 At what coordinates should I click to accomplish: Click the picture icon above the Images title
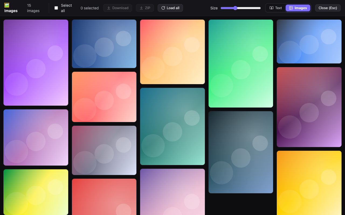[7, 5]
